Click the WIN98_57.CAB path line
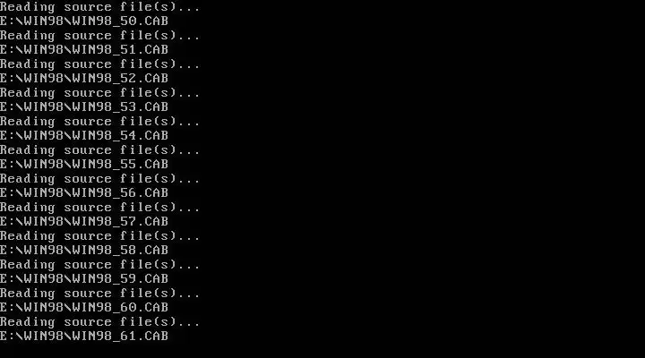Screen dimensions: 645x358 tap(84, 222)
